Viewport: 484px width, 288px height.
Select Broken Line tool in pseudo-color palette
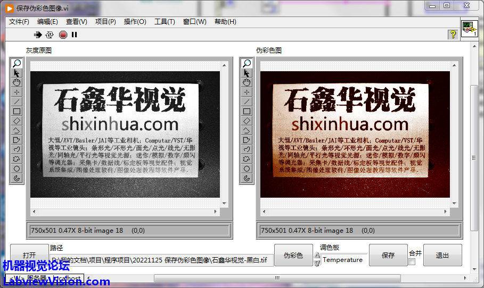click(x=247, y=130)
